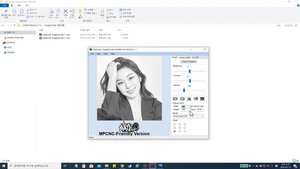The width and height of the screenshot is (300, 169).
Task: Click the invert colors icon button
Action: click(202, 99)
